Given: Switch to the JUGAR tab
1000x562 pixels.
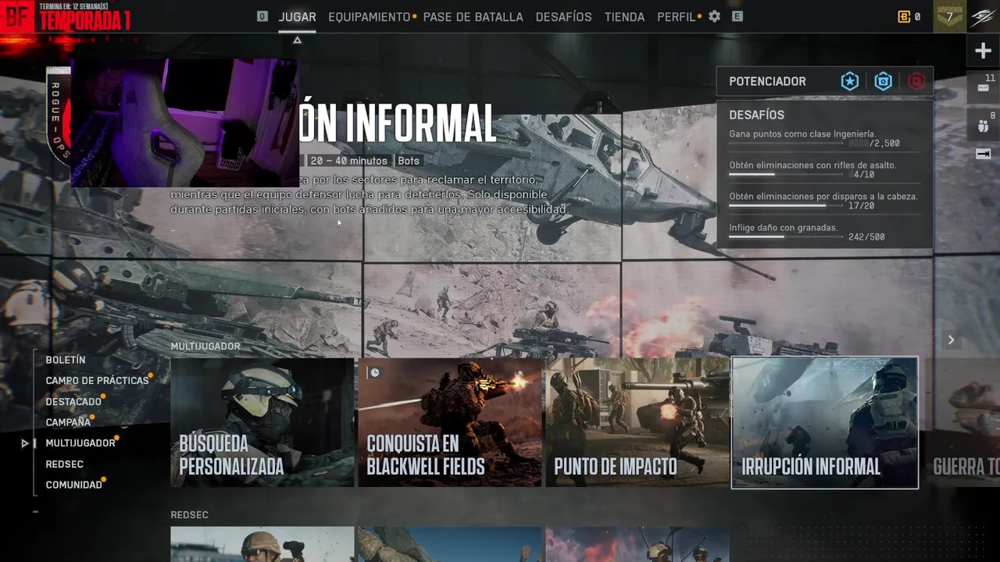Looking at the screenshot, I should (298, 16).
